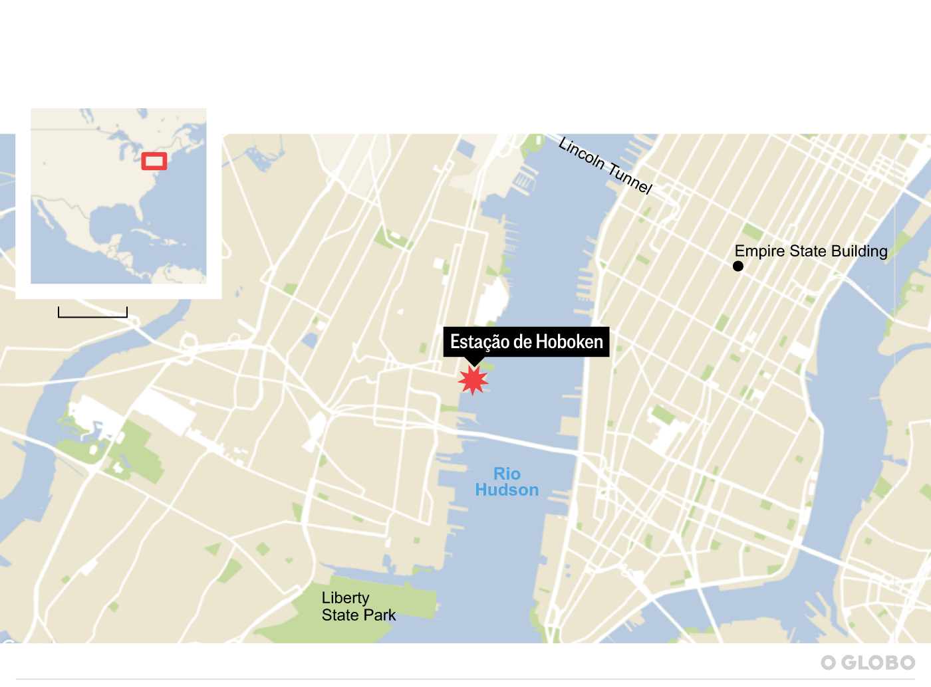Click the Liberty State Park label
Viewport: 931px width, 687px height.
click(x=358, y=607)
